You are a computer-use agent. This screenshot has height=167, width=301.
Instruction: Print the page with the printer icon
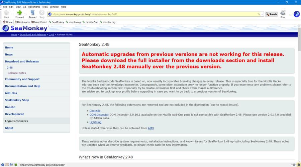283,13
